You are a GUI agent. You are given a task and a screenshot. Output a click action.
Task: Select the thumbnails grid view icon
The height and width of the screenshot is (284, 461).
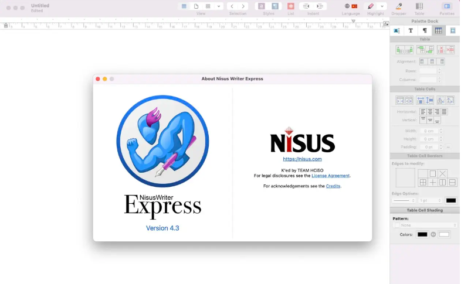click(x=208, y=6)
